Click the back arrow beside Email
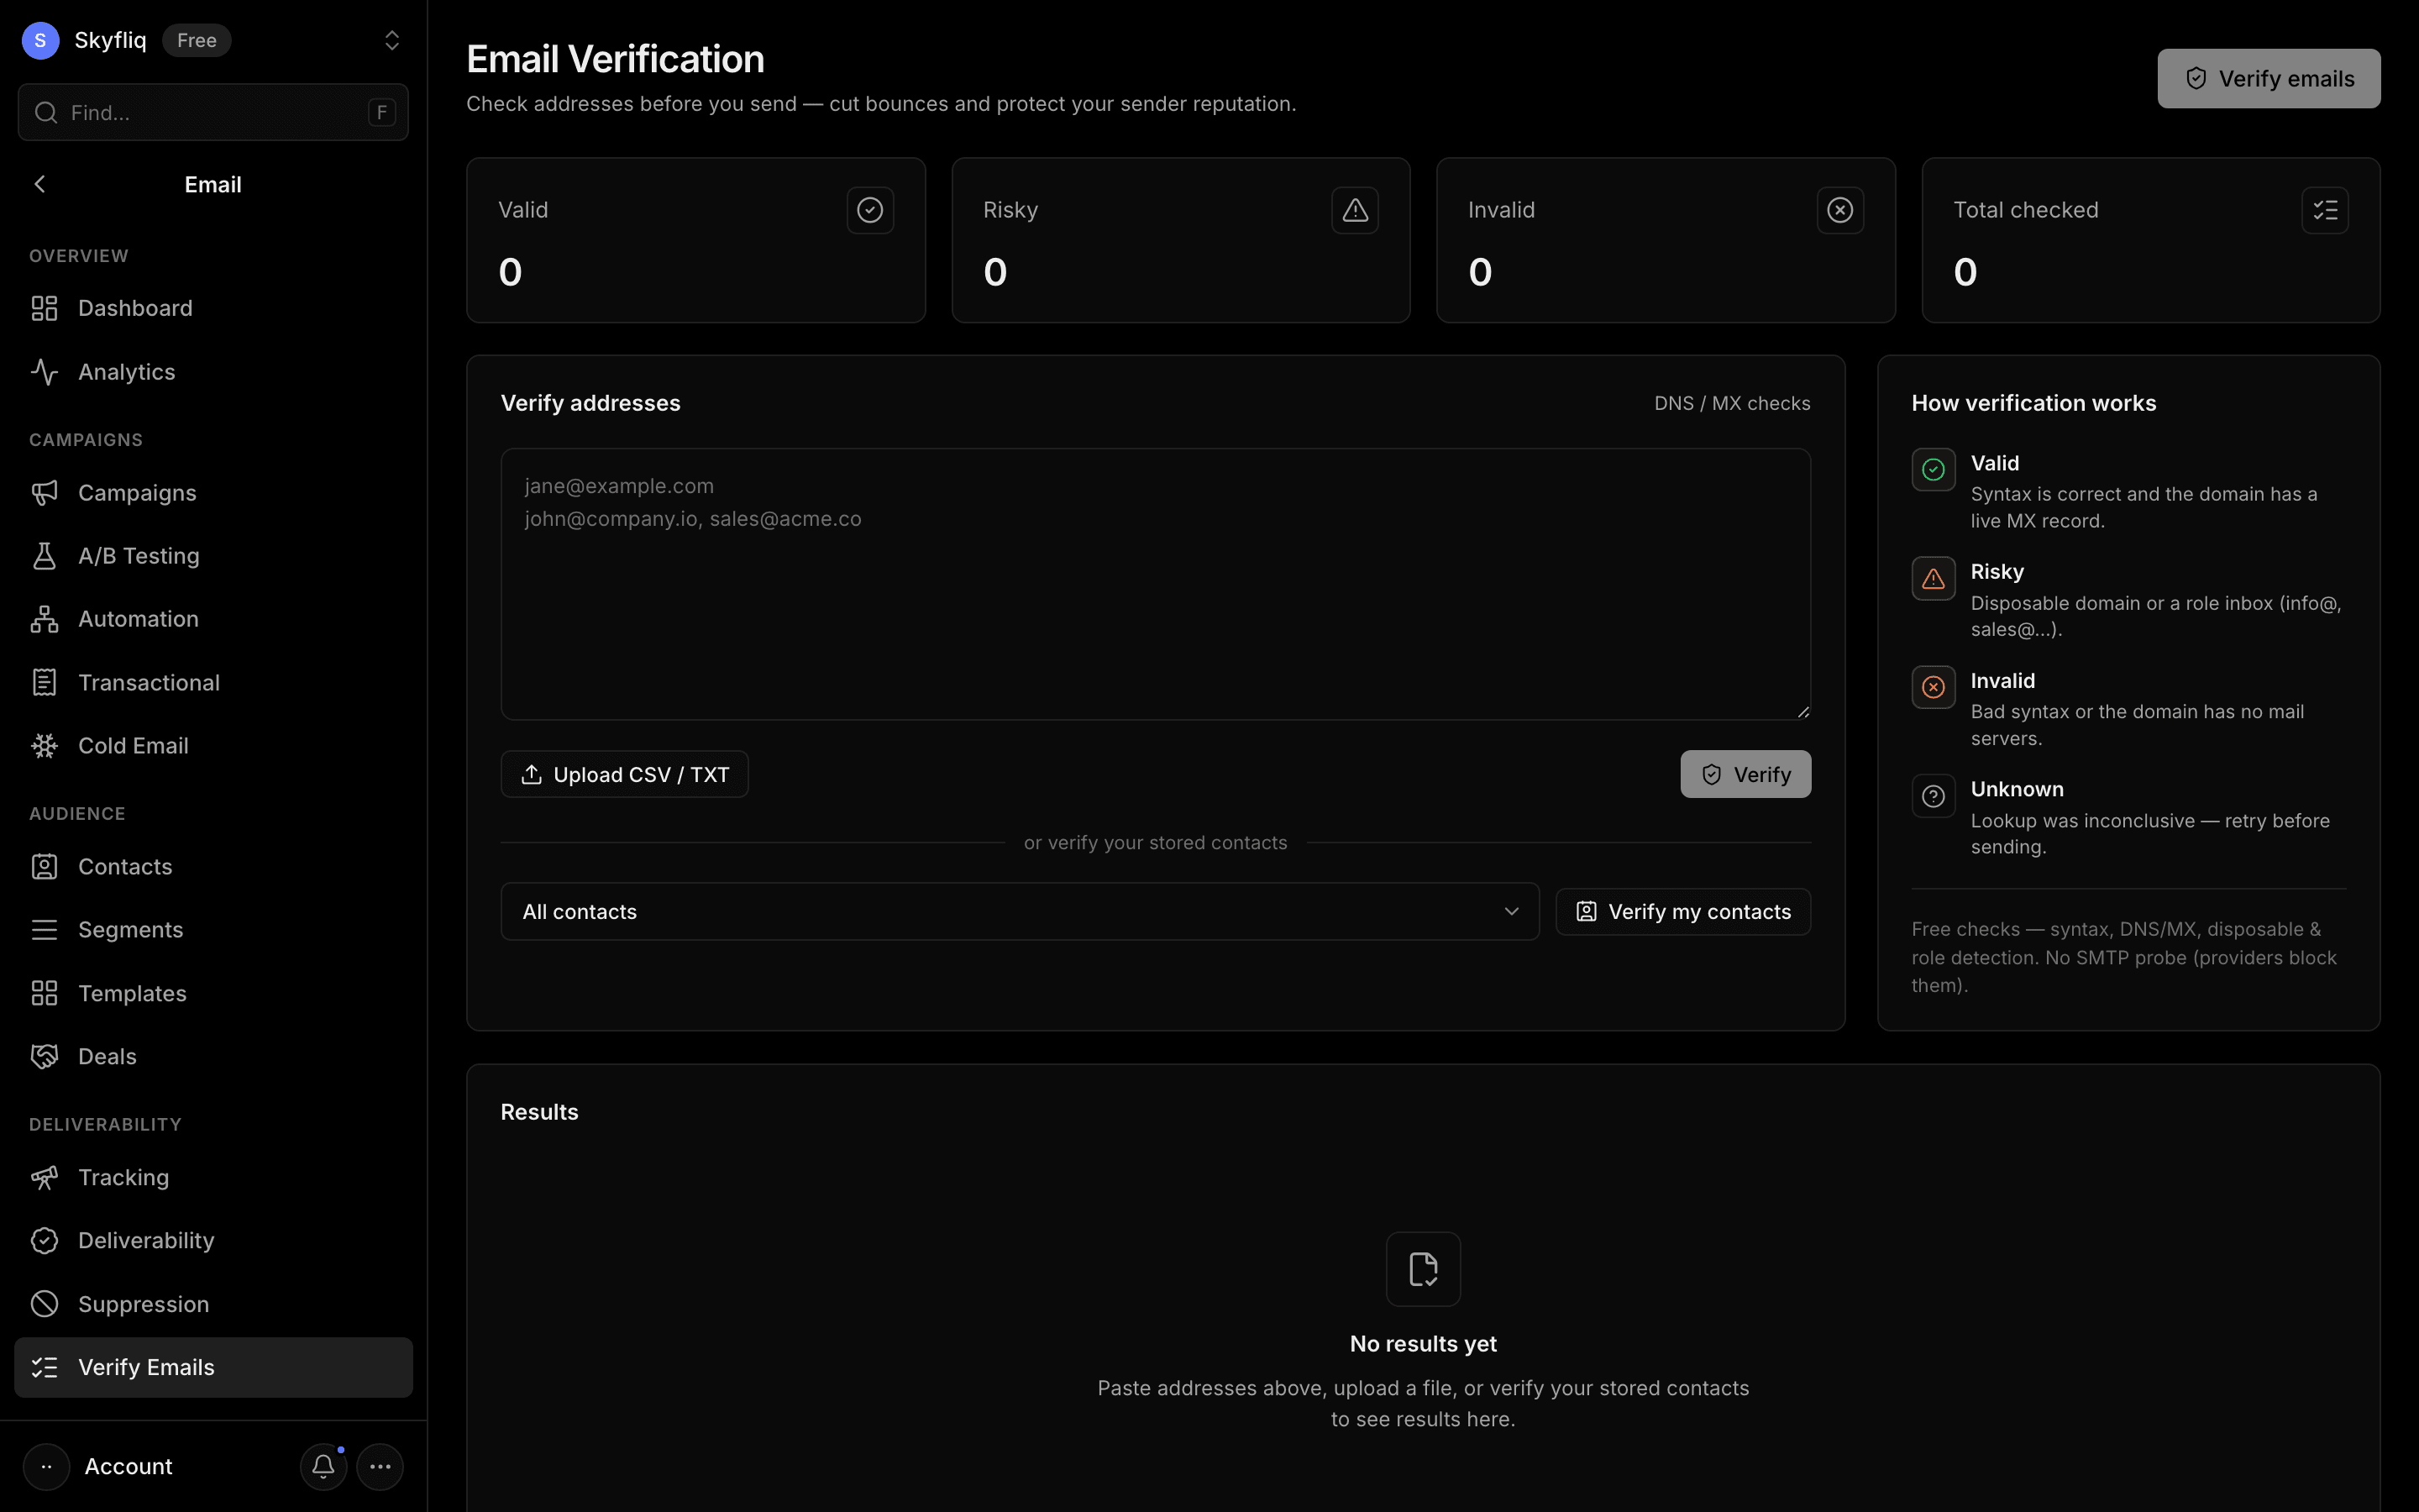This screenshot has height=1512, width=2419. [40, 184]
